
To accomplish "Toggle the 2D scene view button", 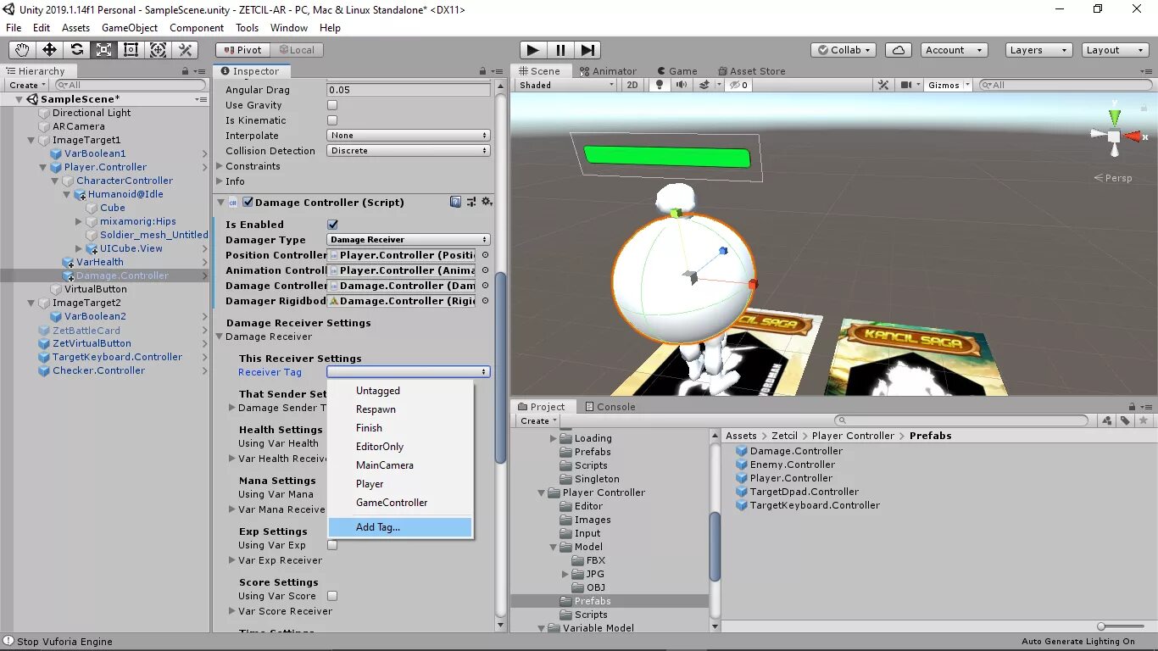I will click(x=632, y=85).
